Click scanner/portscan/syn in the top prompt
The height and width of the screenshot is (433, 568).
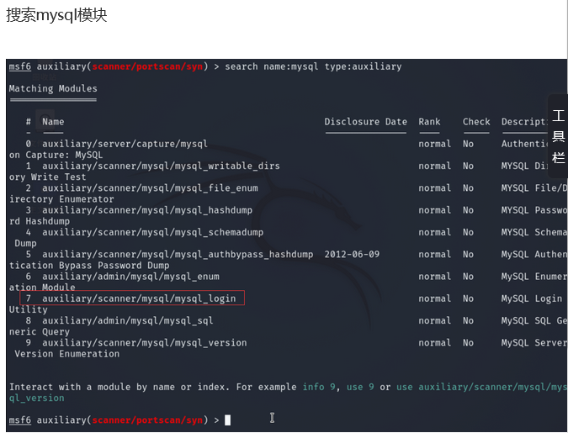point(147,66)
